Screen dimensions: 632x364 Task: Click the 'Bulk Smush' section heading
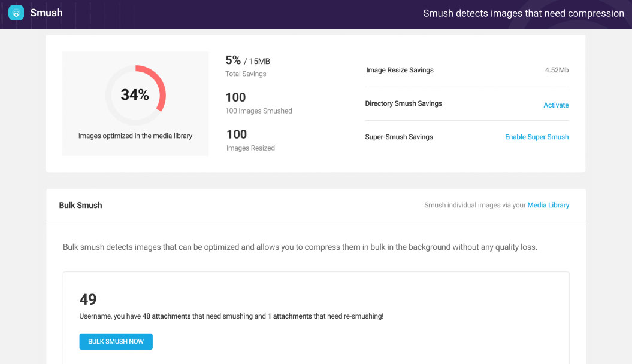point(81,205)
